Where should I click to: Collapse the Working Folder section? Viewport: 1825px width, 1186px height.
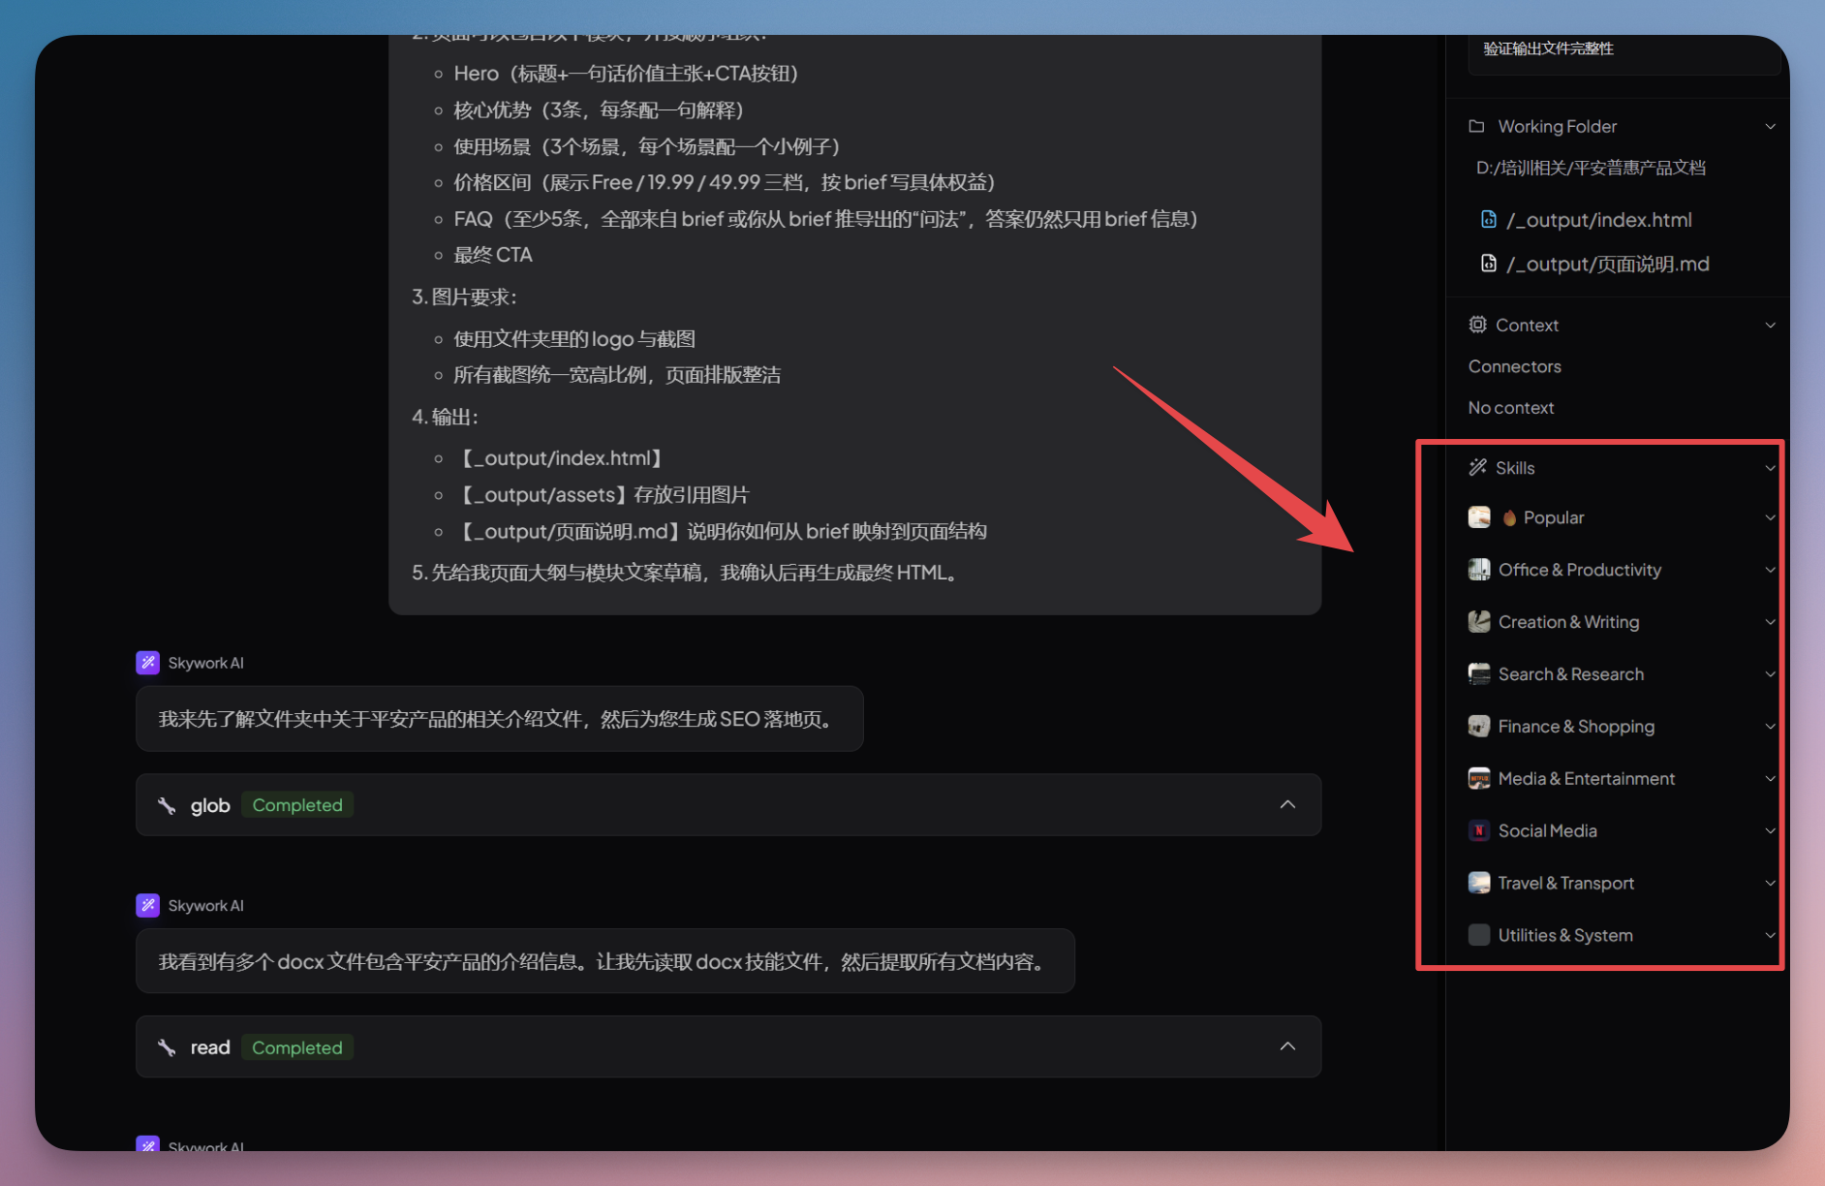click(x=1771, y=126)
